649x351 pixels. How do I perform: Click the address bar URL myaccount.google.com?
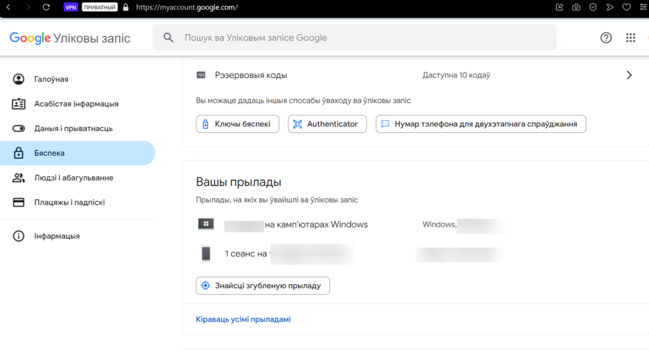tap(187, 7)
